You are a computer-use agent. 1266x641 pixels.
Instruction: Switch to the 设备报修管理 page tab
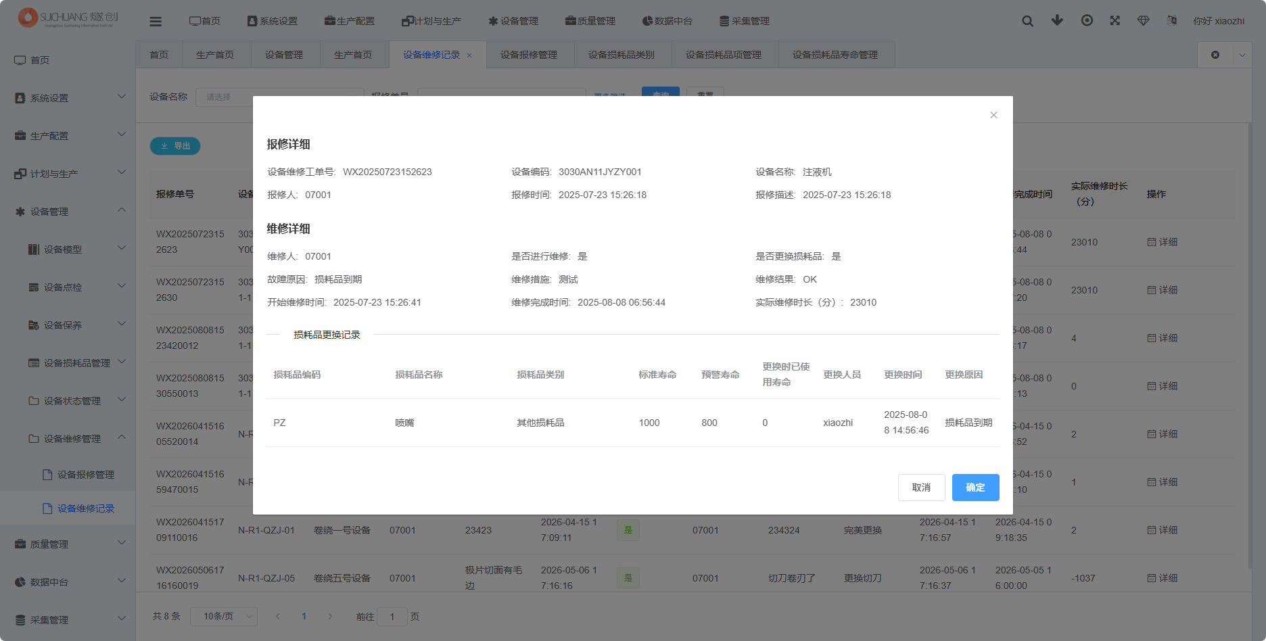pos(529,55)
